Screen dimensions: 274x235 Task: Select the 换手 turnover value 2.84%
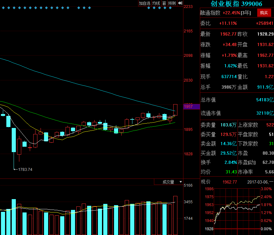pos(231,163)
